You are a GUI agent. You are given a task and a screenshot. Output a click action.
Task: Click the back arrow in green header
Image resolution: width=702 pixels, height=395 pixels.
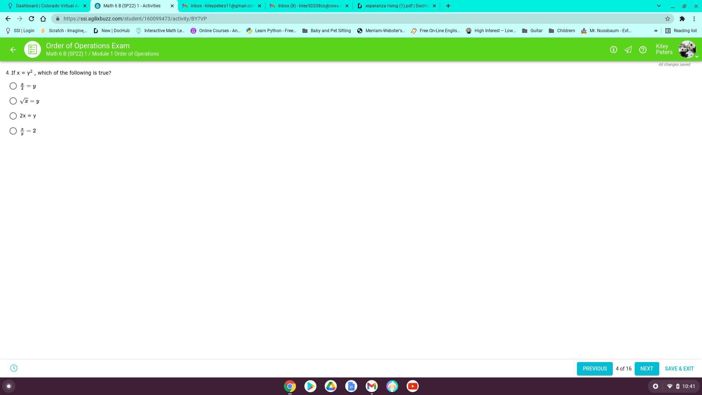coord(13,50)
